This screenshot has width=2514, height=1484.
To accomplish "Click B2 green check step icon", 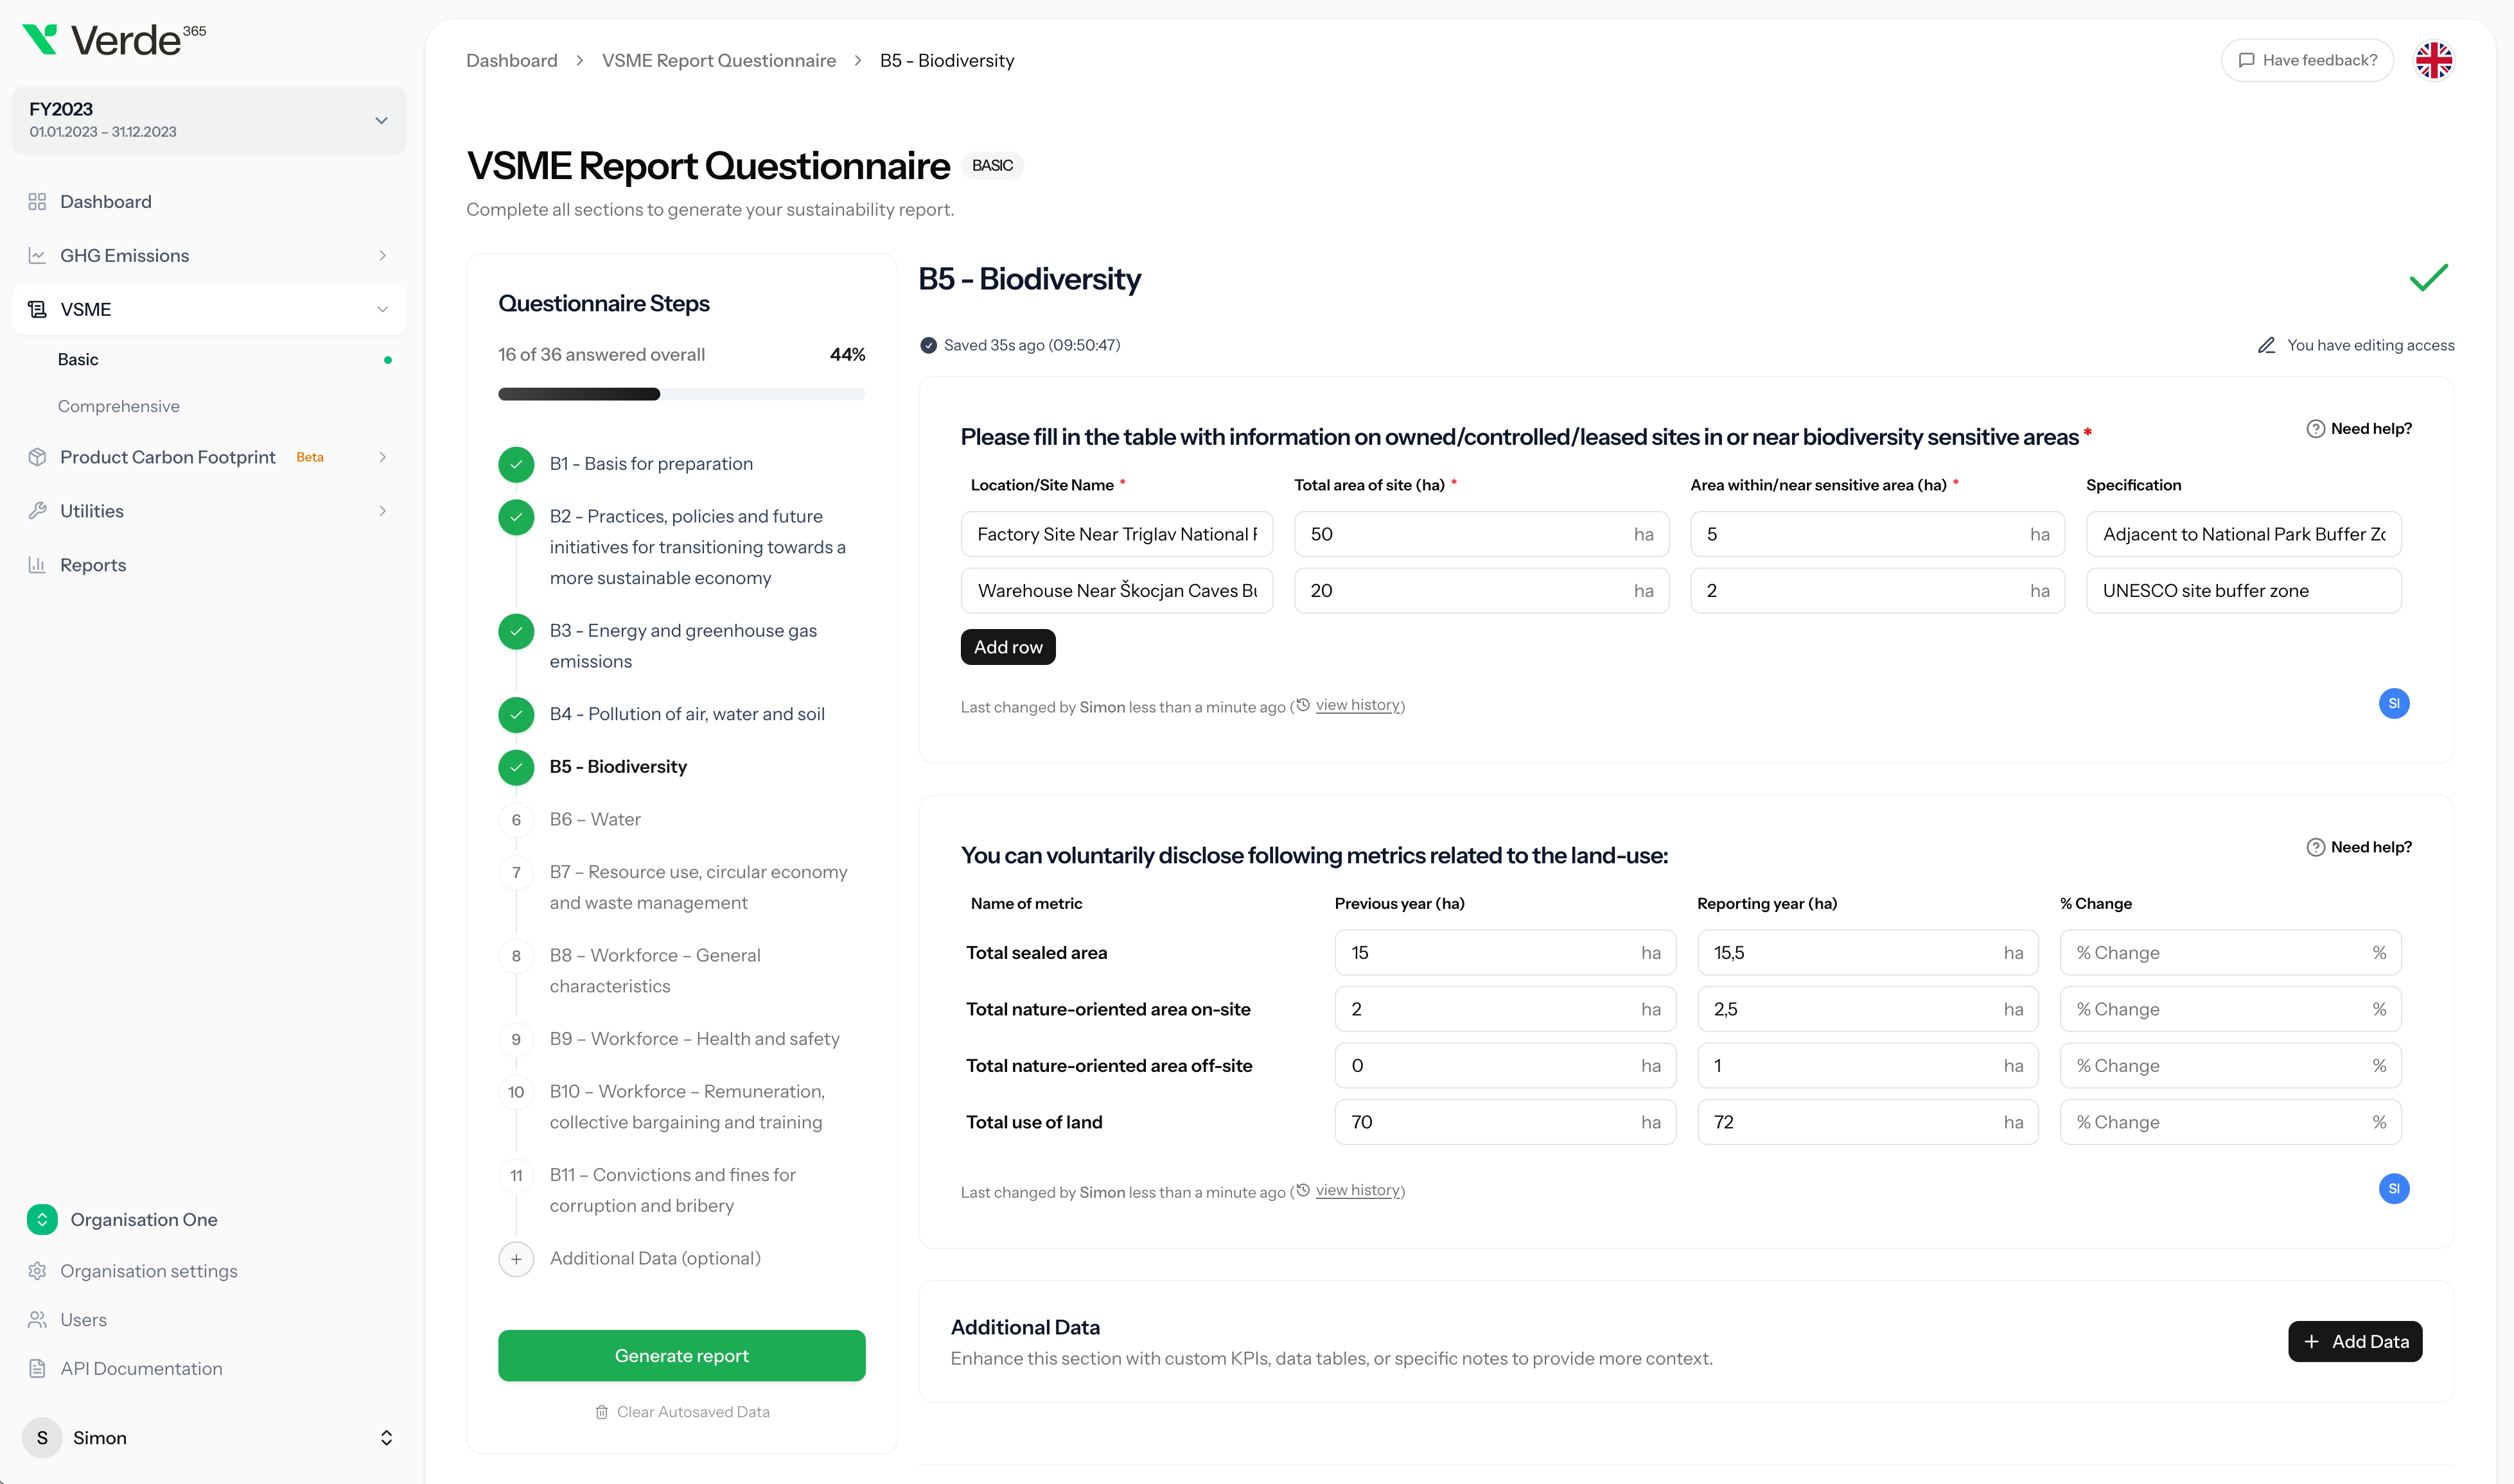I will [x=516, y=517].
